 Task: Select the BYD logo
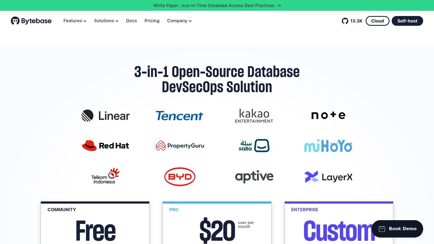[180, 176]
